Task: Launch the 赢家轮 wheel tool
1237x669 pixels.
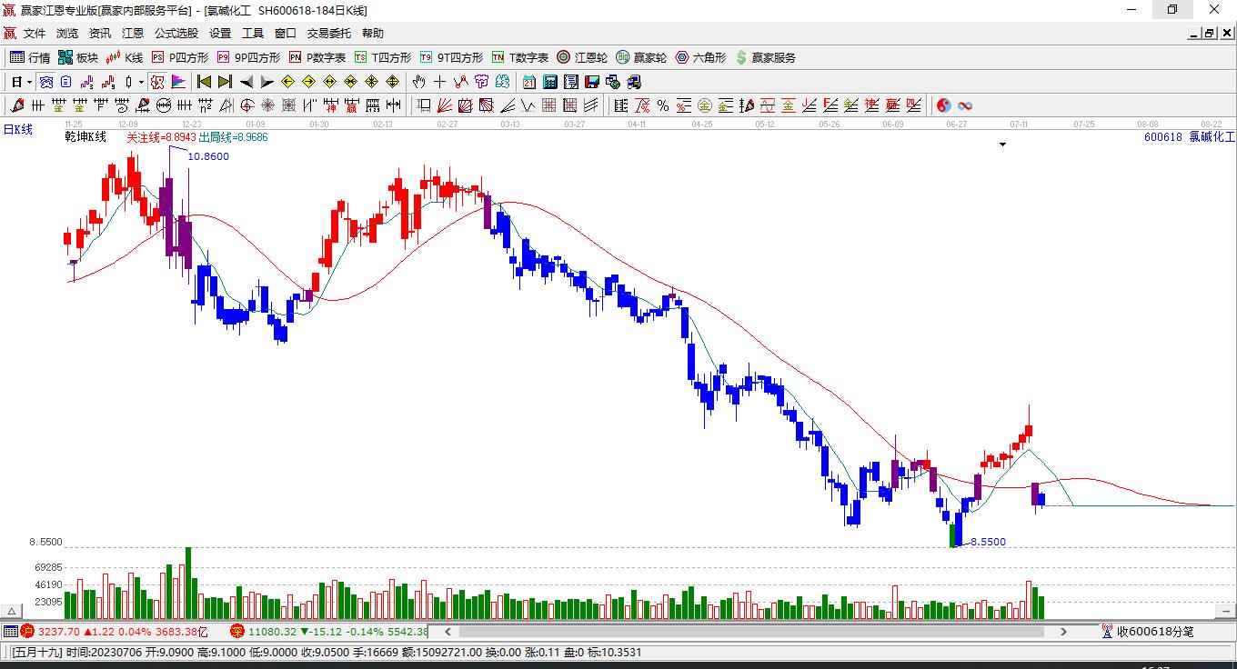Action: tap(641, 57)
